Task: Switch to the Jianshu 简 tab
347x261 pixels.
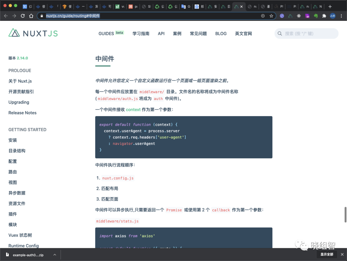Action: [133, 7]
